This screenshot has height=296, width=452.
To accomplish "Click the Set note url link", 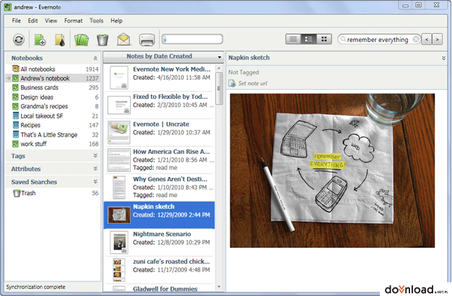I will 253,83.
